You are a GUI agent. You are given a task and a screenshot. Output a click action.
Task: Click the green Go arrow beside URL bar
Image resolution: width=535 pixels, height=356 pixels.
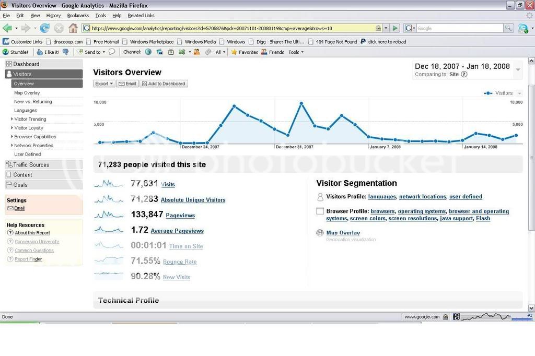[x=395, y=28]
